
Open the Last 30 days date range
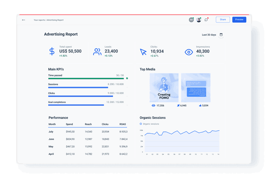pyautogui.click(x=209, y=35)
